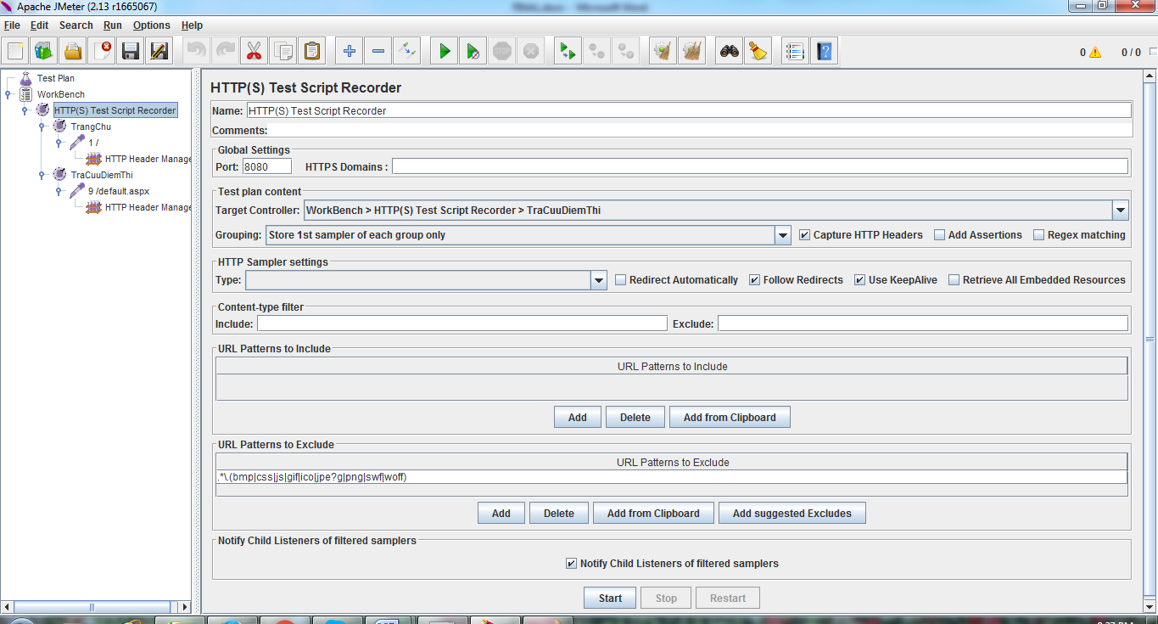Click the Remote Start All icon
This screenshot has width=1158, height=624.
[567, 52]
